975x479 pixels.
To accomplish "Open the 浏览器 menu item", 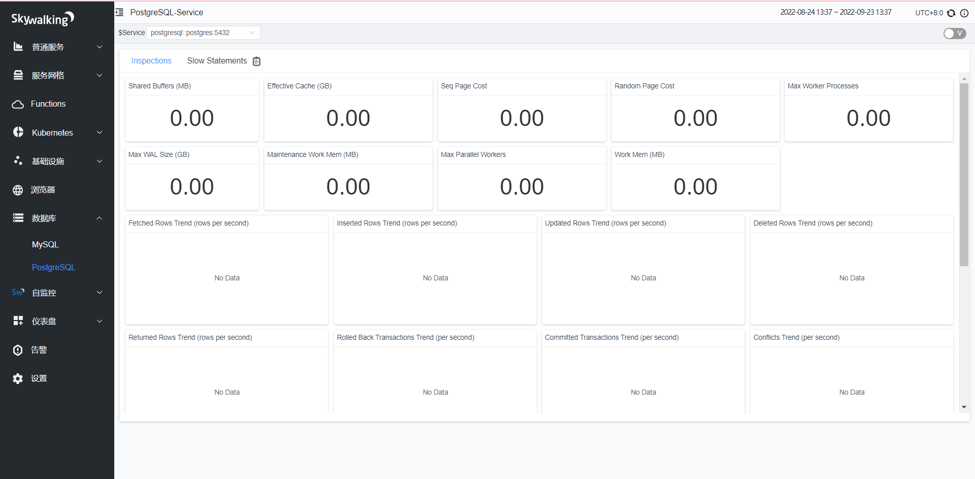I will 43,189.
